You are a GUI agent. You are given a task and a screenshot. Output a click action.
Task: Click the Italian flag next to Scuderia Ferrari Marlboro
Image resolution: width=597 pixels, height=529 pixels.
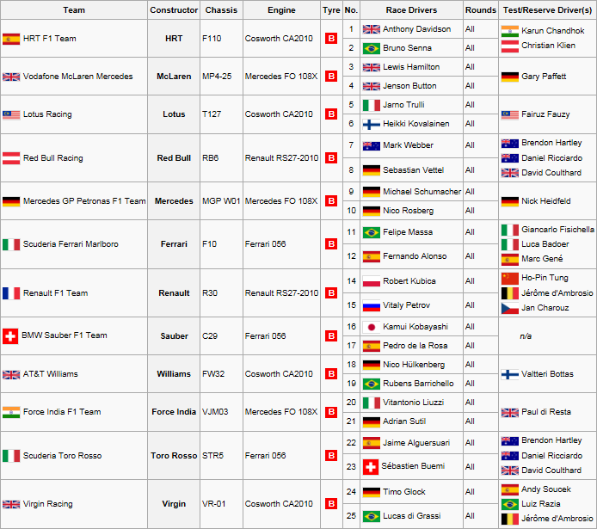click(x=11, y=244)
